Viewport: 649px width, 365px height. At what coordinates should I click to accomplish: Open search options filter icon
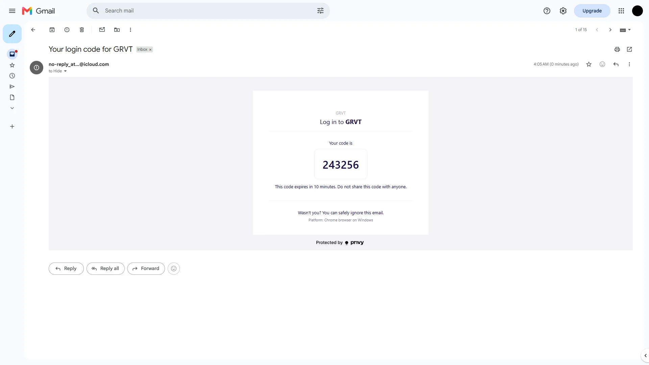tap(320, 11)
